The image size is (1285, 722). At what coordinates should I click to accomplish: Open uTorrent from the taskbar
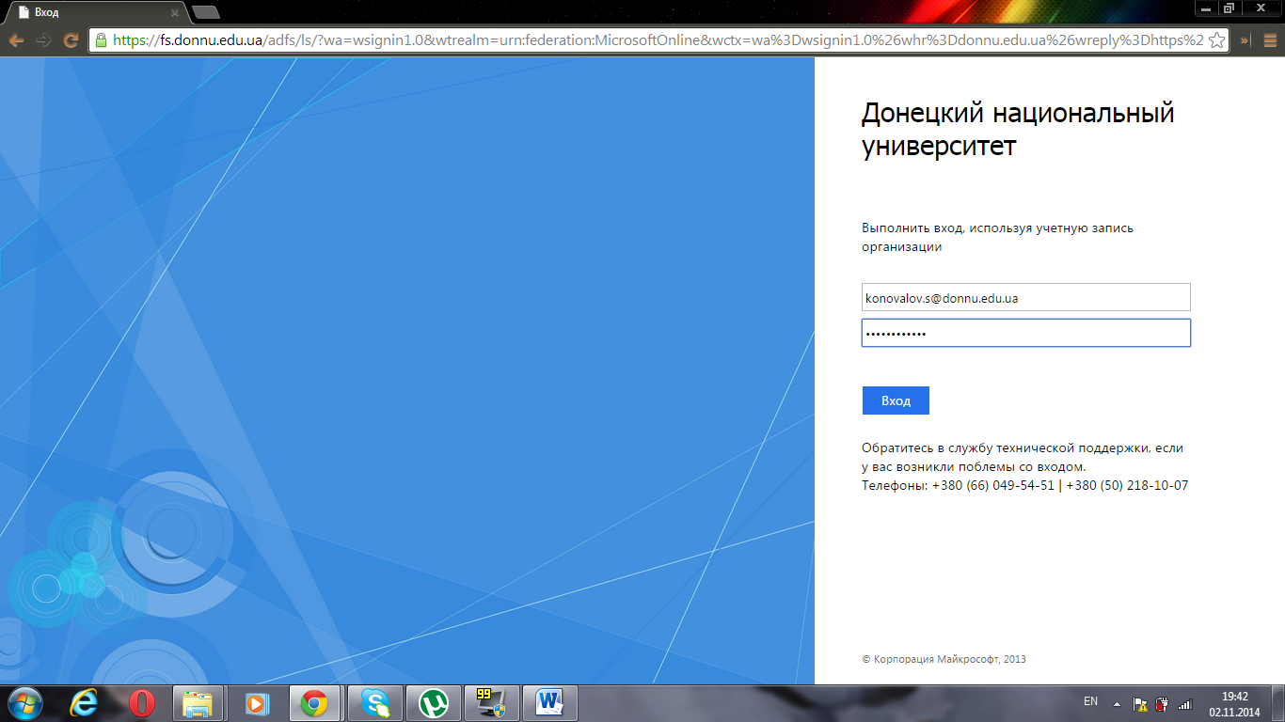tap(433, 702)
